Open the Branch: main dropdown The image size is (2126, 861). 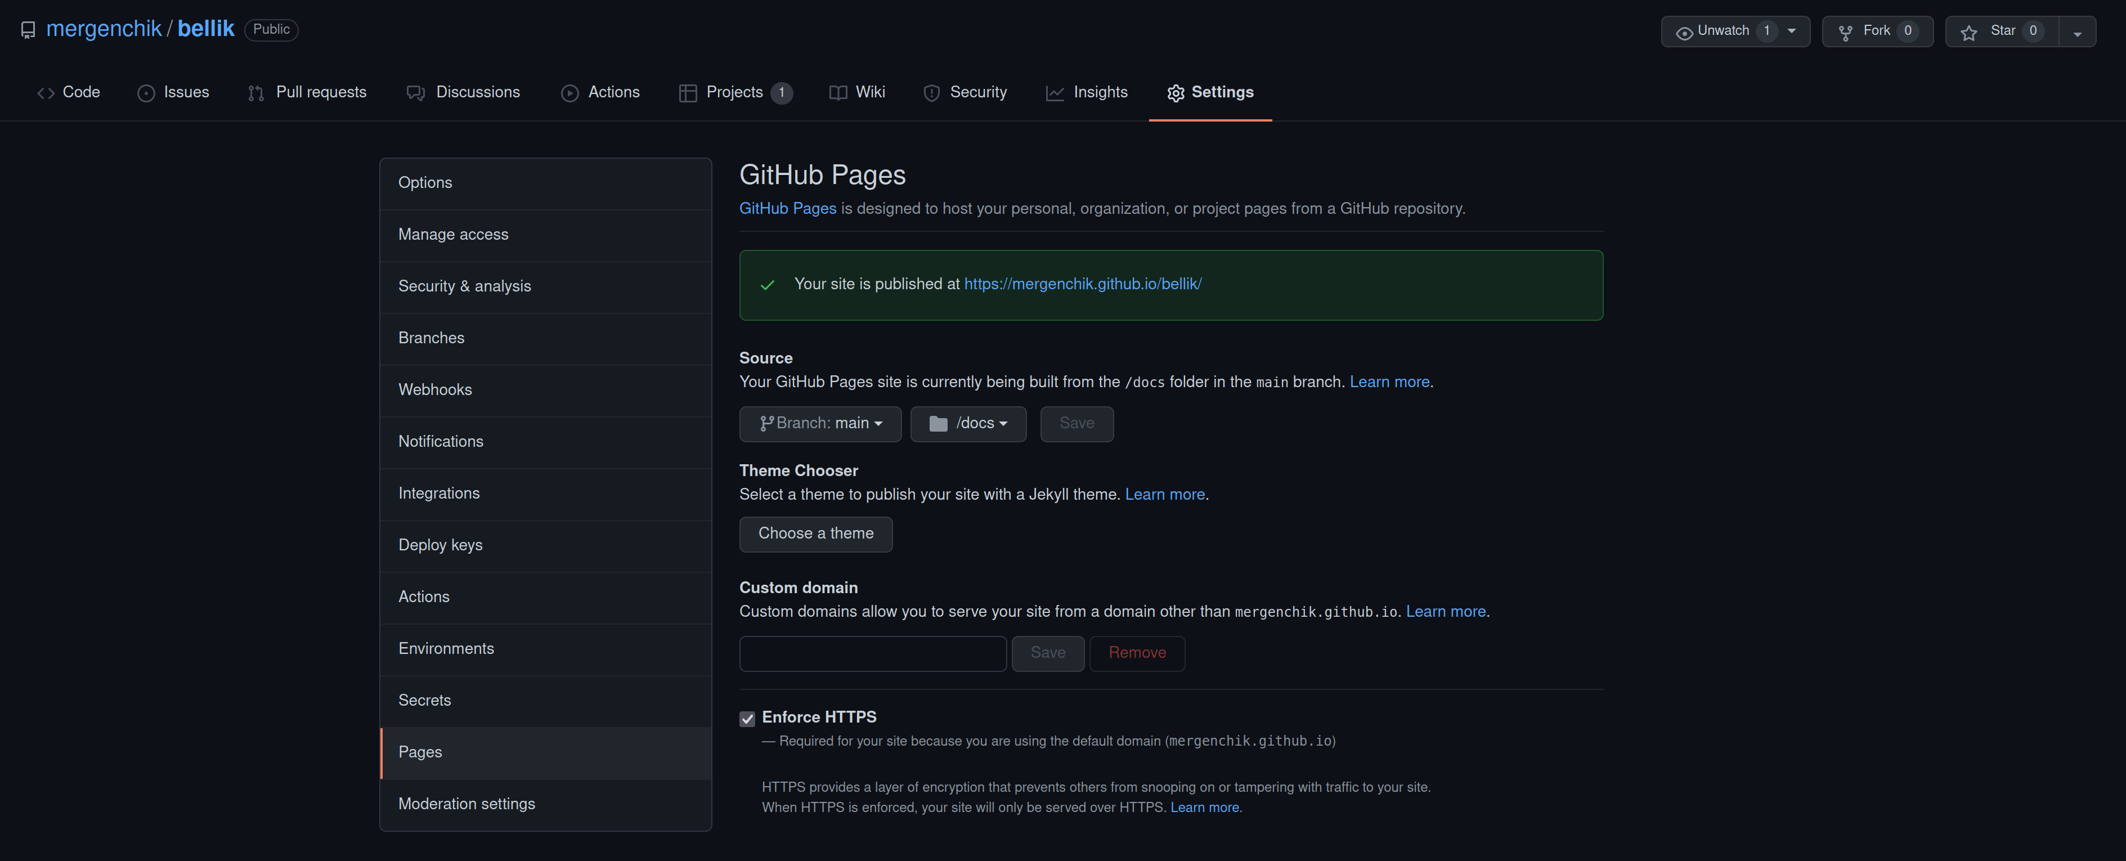click(820, 424)
